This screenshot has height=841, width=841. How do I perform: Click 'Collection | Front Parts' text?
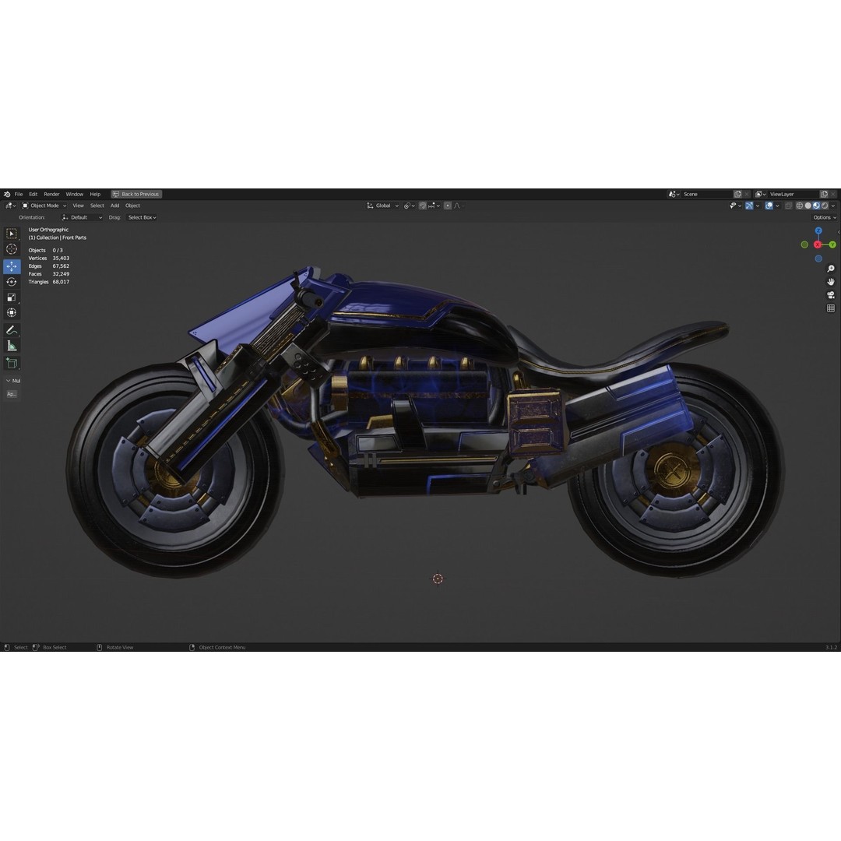[x=62, y=238]
